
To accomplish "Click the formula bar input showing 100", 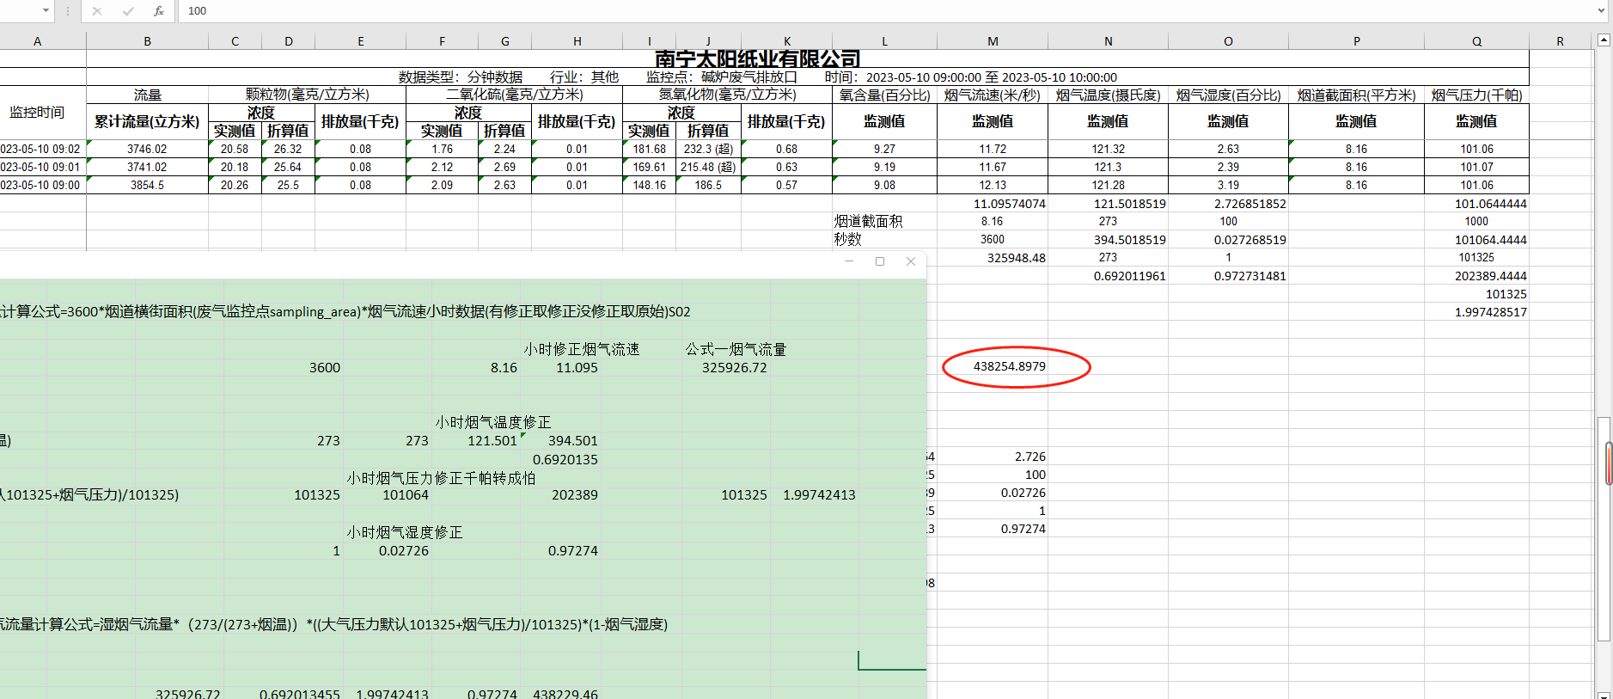I will coord(885,11).
